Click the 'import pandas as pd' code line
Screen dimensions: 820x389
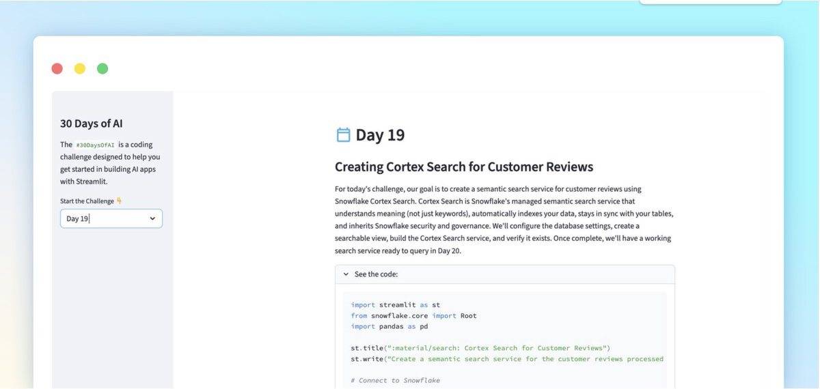pos(389,326)
